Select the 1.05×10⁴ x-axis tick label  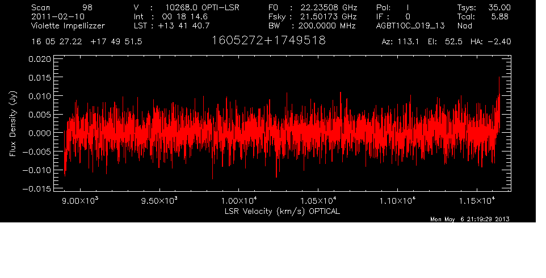[x=318, y=201]
